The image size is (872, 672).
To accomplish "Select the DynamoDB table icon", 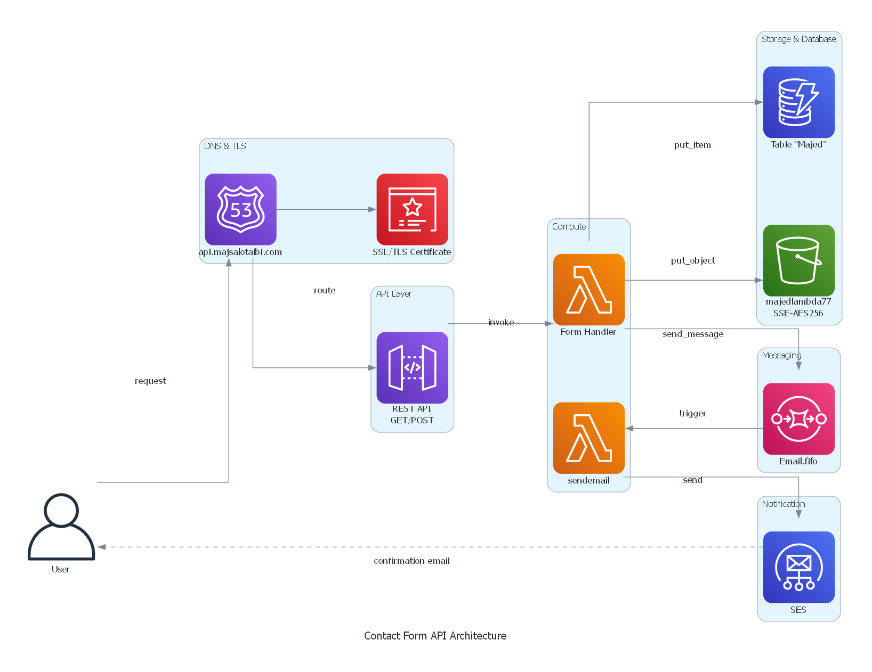I will [x=798, y=102].
